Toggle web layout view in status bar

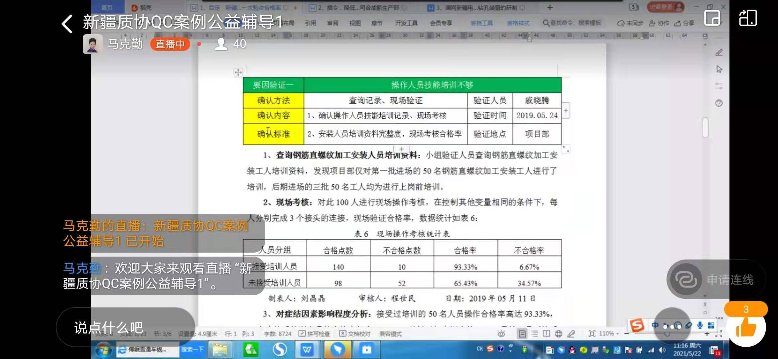[x=559, y=334]
